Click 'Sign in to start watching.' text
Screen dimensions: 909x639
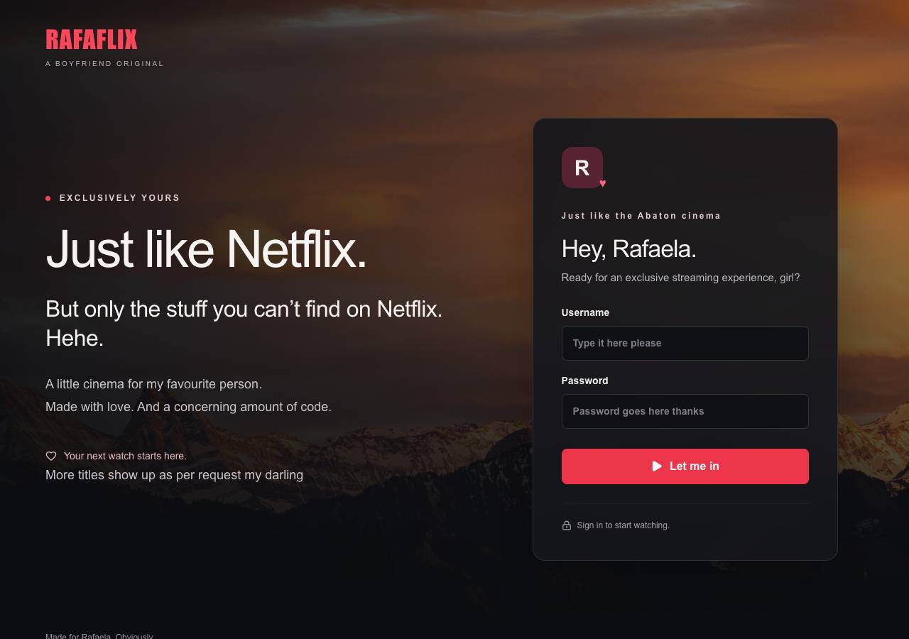tap(624, 525)
